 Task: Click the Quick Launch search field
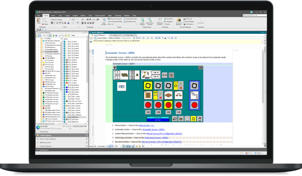pyautogui.click(x=254, y=15)
